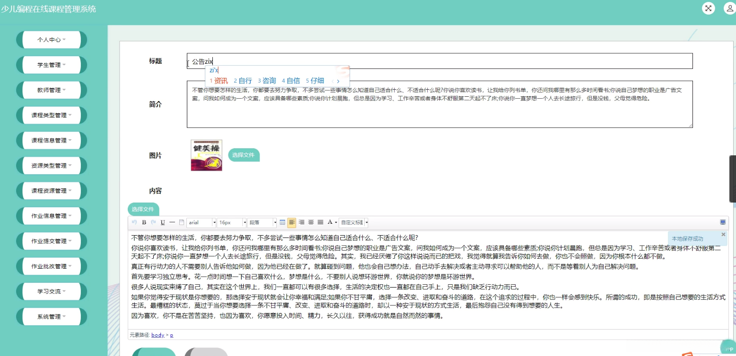Image resolution: width=736 pixels, height=356 pixels.
Task: Justify text in the editor
Action: click(x=320, y=222)
